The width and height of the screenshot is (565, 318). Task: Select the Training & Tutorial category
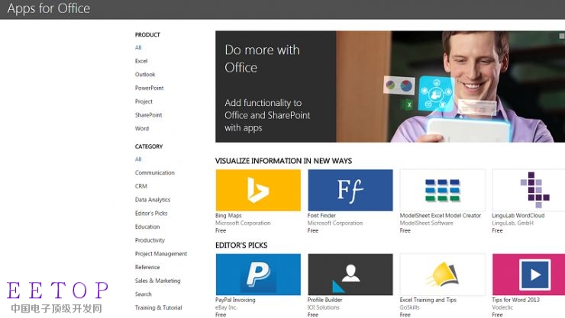point(159,307)
